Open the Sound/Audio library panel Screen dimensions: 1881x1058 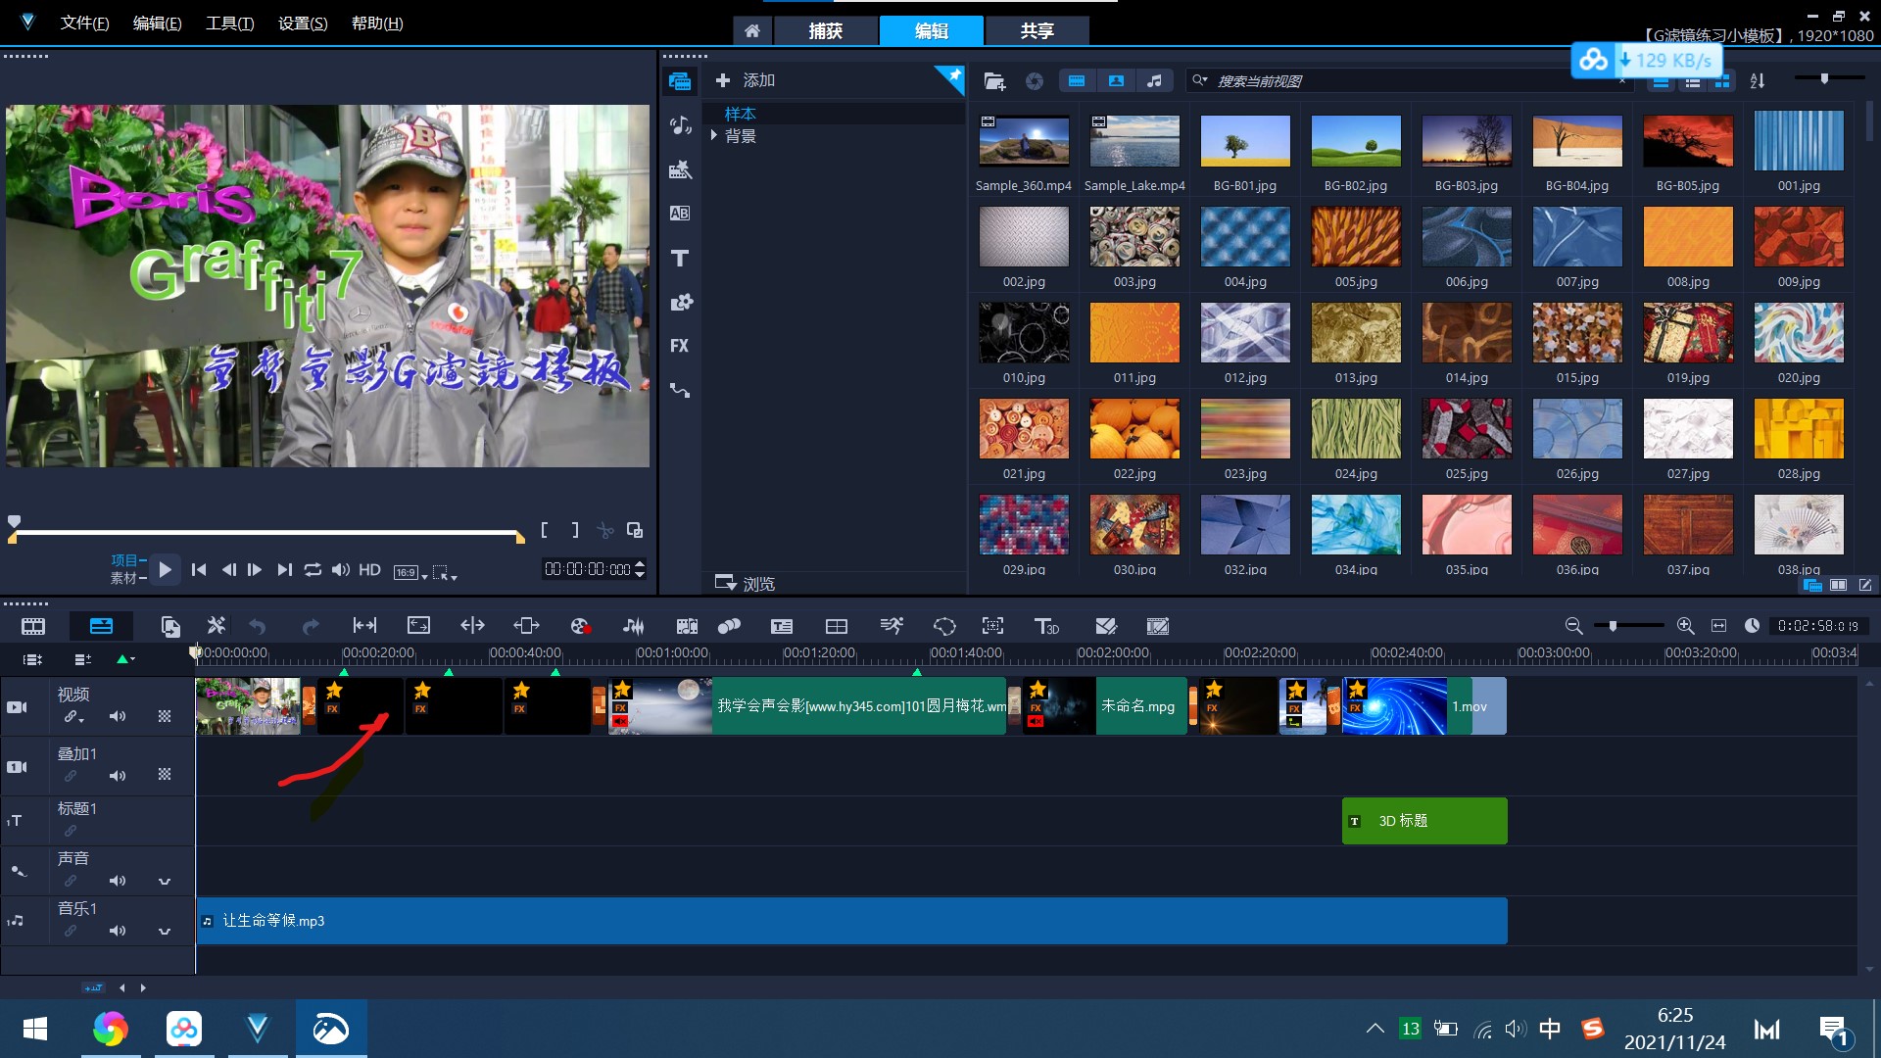(680, 125)
